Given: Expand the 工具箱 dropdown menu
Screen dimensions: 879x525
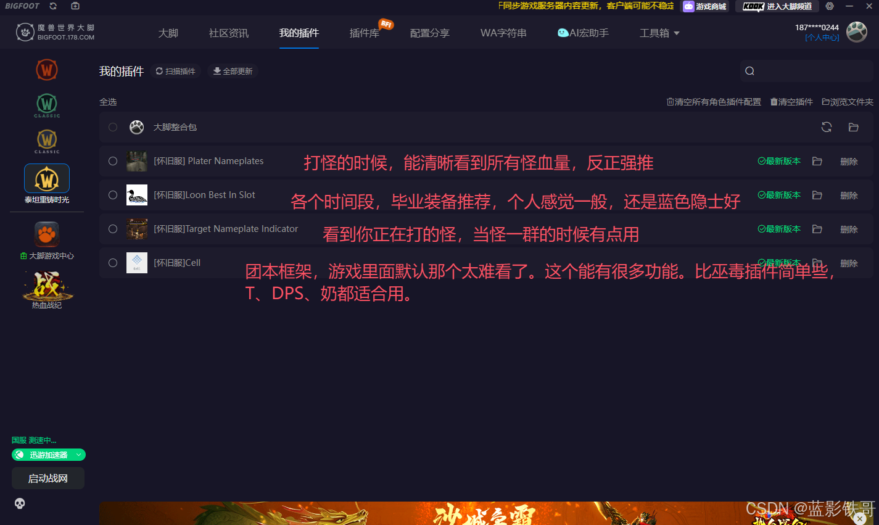Looking at the screenshot, I should (x=659, y=33).
